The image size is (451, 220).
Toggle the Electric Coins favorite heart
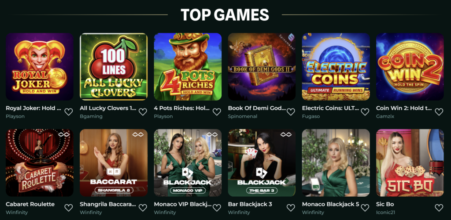[365, 112]
